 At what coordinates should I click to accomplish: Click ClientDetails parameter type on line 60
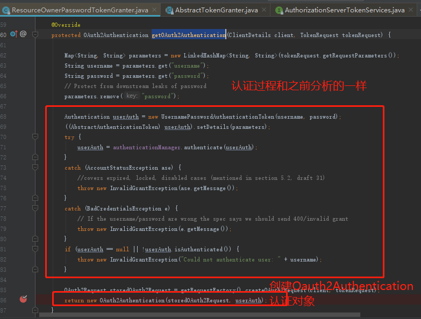pos(249,35)
